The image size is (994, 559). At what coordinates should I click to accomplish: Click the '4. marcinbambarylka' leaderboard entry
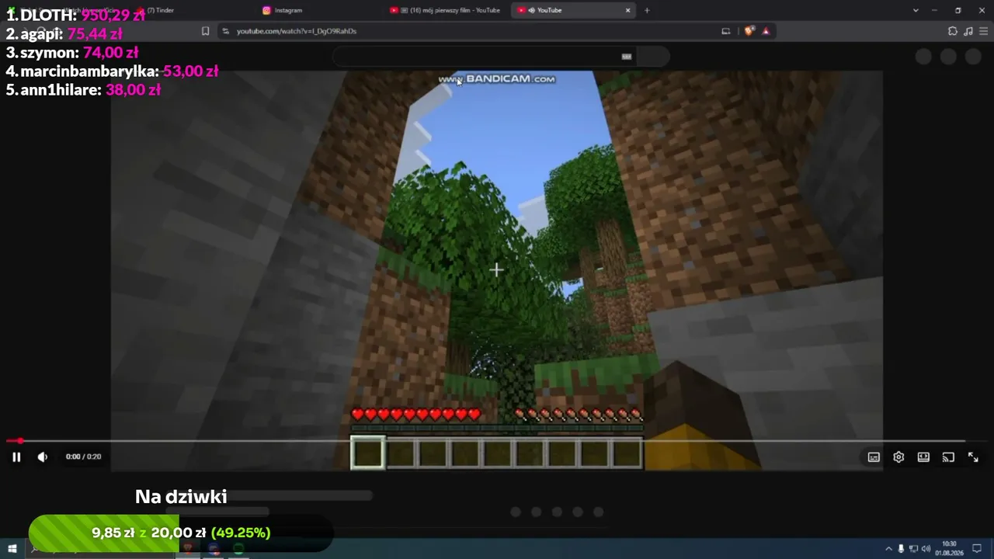[113, 71]
